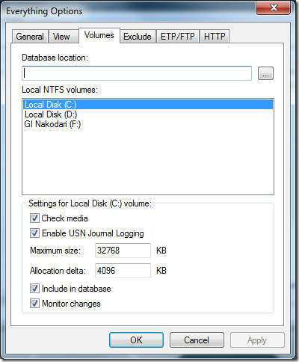Select GI Nakodari (F:) volume
The width and height of the screenshot is (299, 362).
[x=148, y=124]
